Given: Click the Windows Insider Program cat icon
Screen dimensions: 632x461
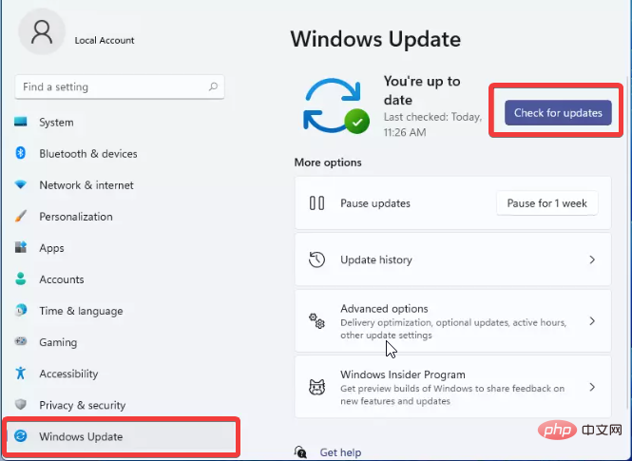Looking at the screenshot, I should tap(316, 387).
